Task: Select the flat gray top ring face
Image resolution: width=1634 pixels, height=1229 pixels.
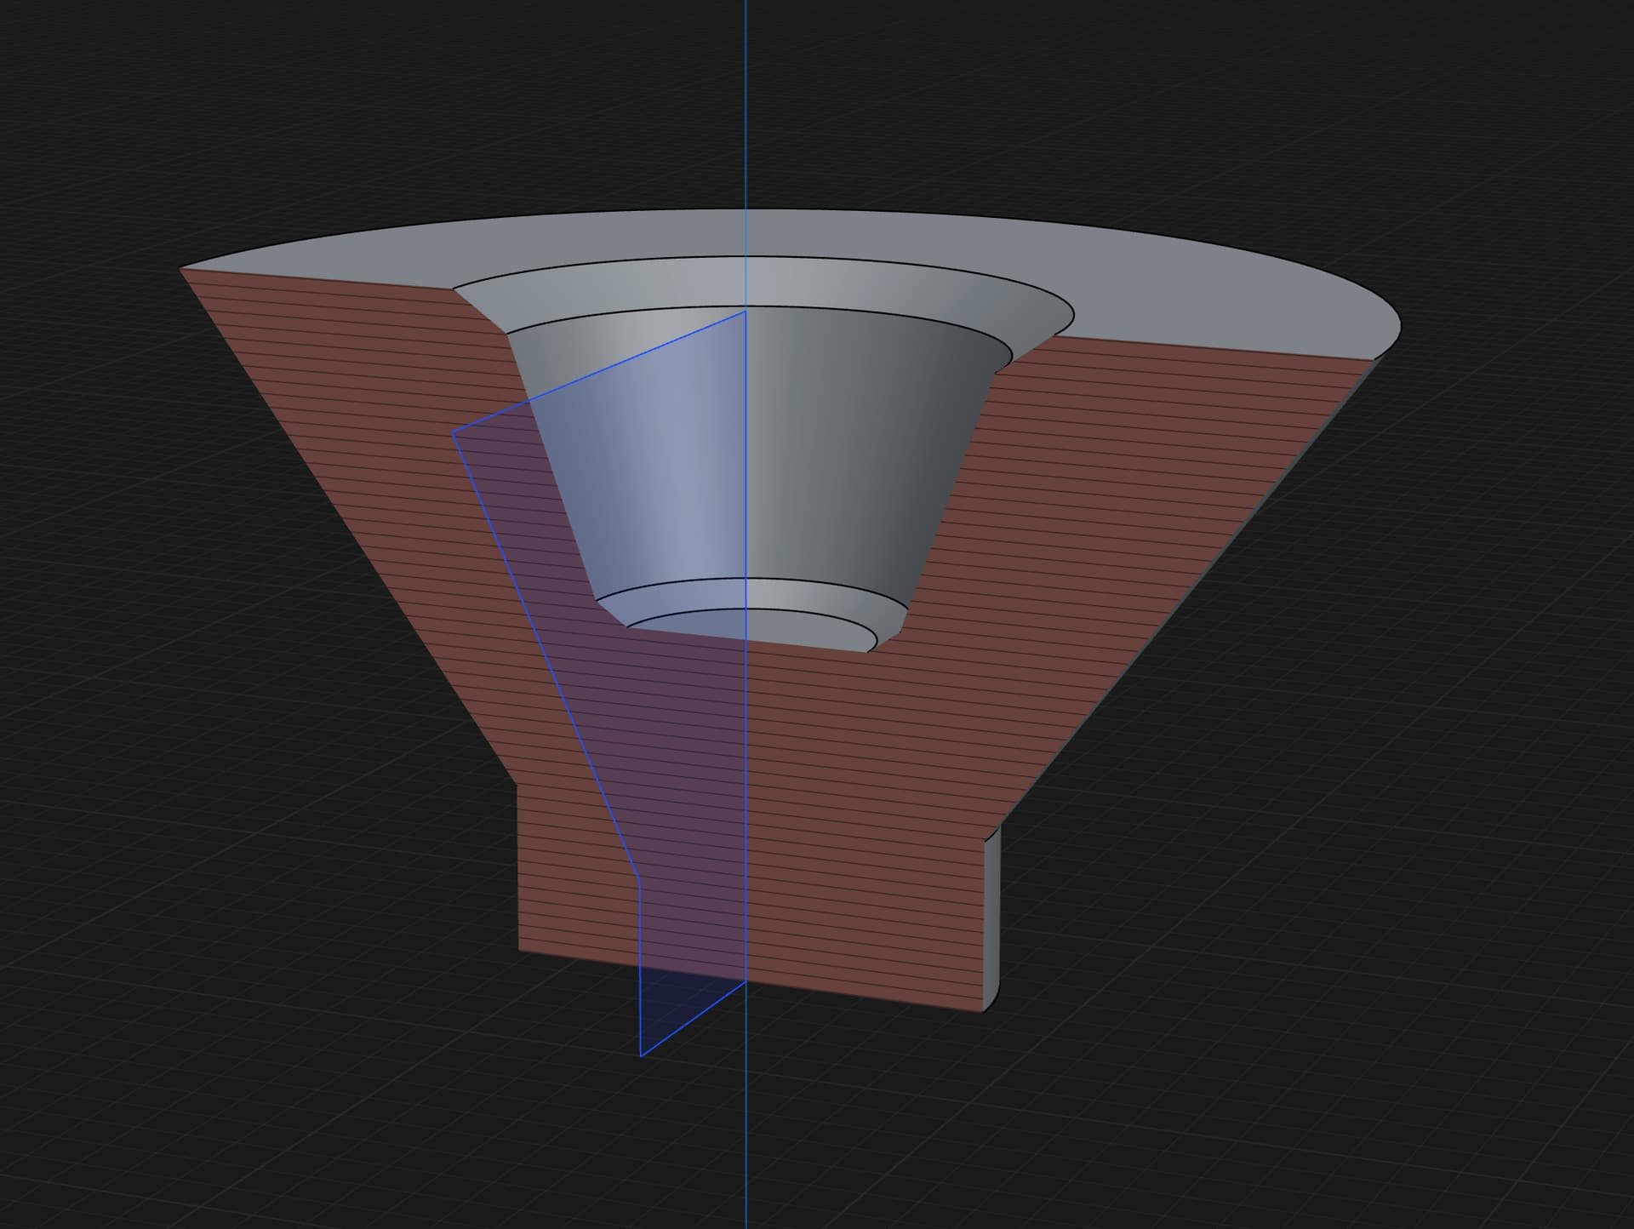Action: (x=1191, y=289)
